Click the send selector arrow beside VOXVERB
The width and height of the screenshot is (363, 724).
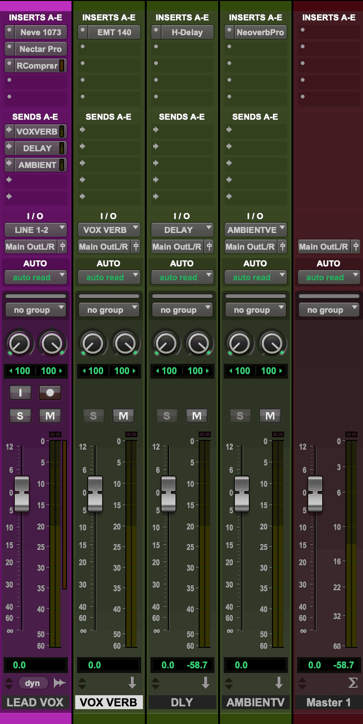[x=9, y=132]
